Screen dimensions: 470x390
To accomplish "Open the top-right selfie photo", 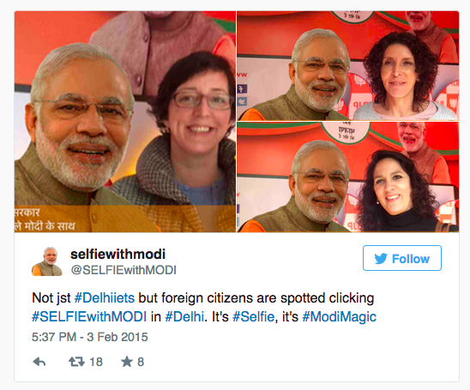I will point(348,66).
